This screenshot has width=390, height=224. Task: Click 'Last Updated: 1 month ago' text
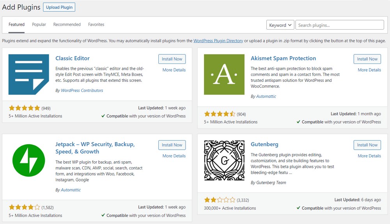coord(356,114)
